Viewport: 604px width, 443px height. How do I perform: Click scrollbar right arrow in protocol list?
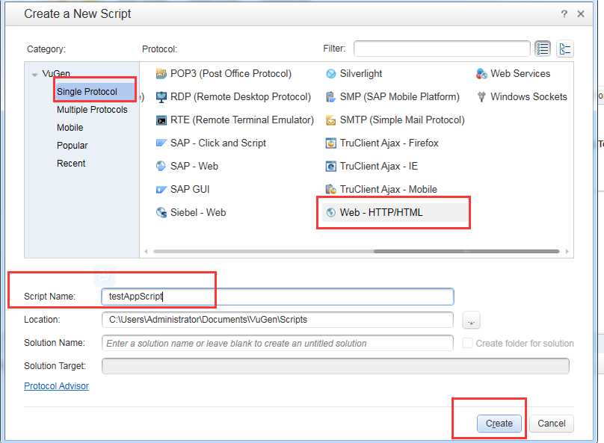(x=567, y=251)
